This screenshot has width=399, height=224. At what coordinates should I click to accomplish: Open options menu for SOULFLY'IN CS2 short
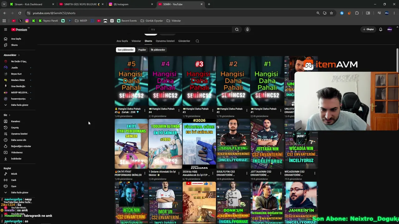click(x=247, y=173)
